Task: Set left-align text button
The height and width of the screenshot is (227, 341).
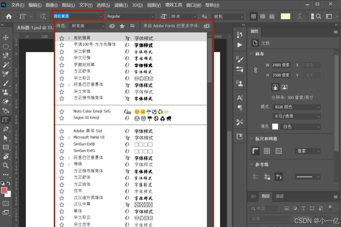Action: click(x=253, y=16)
